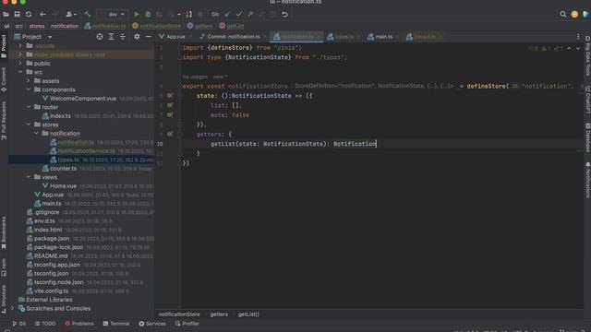The width and height of the screenshot is (591, 332).
Task: Open the editor tabs three-dot menu
Action: pos(578,37)
